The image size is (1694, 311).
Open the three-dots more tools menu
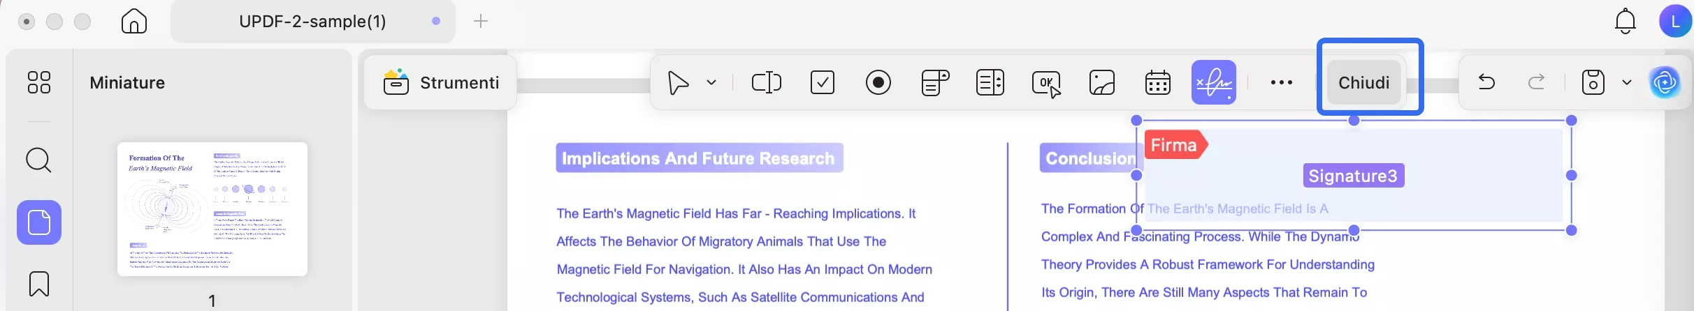[1281, 82]
